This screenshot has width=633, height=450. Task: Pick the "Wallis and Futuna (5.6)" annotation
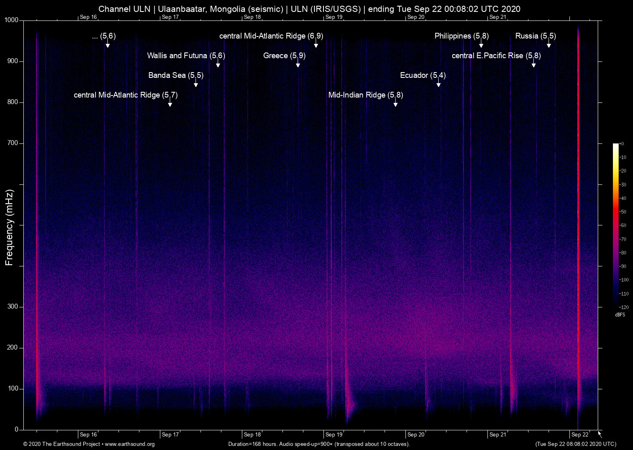tap(186, 56)
